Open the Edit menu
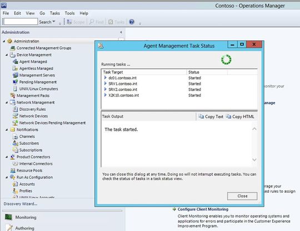The image size is (300, 231). click(17, 13)
